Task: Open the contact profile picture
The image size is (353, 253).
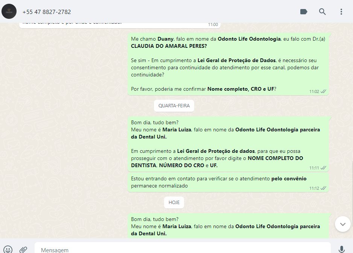Action: (x=9, y=12)
